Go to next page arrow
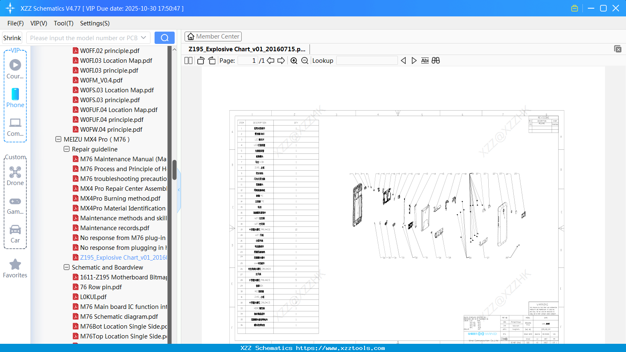The image size is (626, 352). (x=281, y=61)
